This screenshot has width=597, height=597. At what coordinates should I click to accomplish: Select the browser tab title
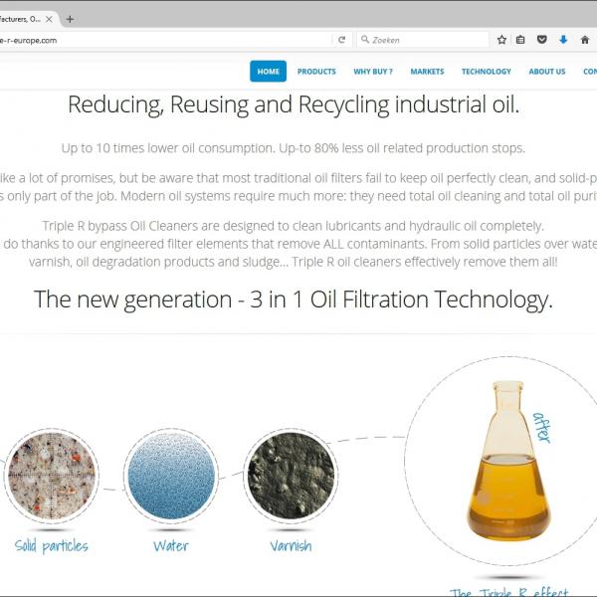coord(20,19)
